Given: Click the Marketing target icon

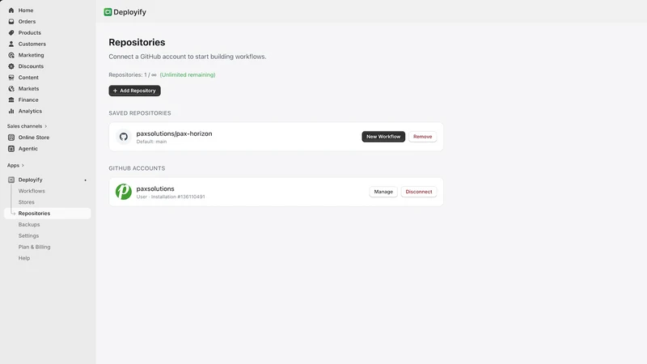Looking at the screenshot, I should [x=11, y=55].
